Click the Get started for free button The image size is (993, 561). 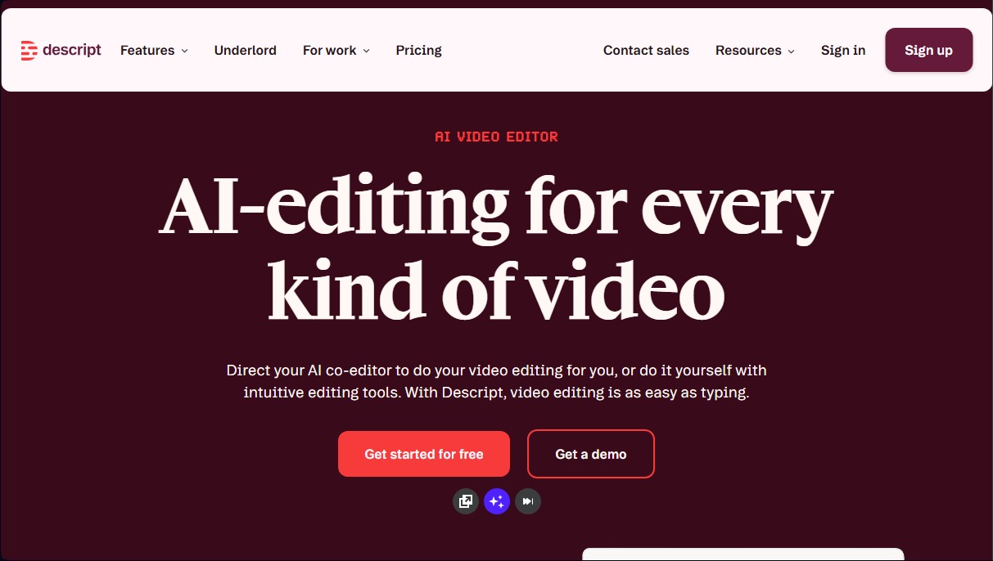point(423,454)
